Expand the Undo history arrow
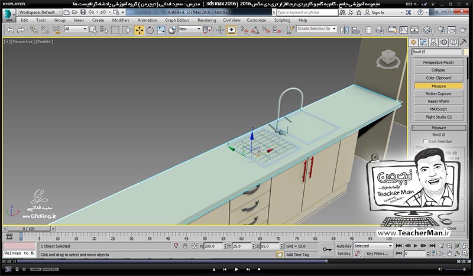This screenshot has width=473, height=276. tap(97, 12)
